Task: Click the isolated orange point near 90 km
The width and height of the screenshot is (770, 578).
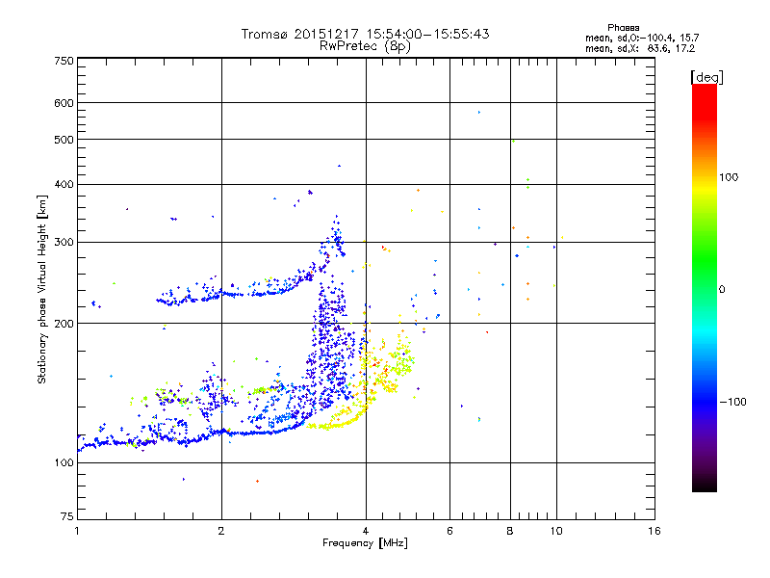Action: [x=257, y=481]
